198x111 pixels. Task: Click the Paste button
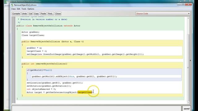43,14
